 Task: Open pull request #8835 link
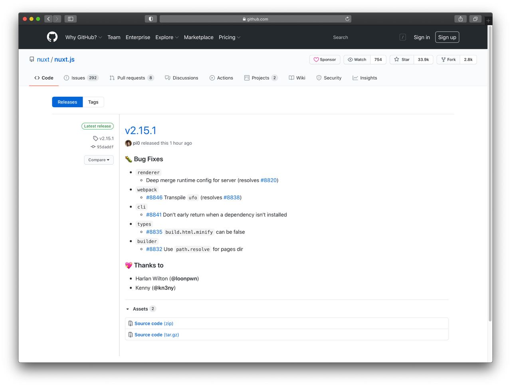pyautogui.click(x=154, y=232)
